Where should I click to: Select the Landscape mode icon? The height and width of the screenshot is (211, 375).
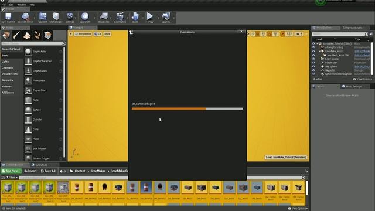[27, 35]
